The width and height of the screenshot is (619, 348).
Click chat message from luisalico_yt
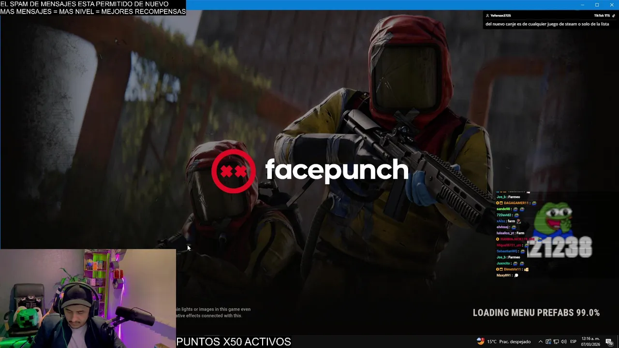[x=510, y=233]
